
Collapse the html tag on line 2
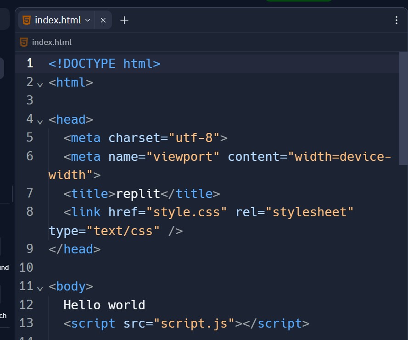pyautogui.click(x=40, y=84)
